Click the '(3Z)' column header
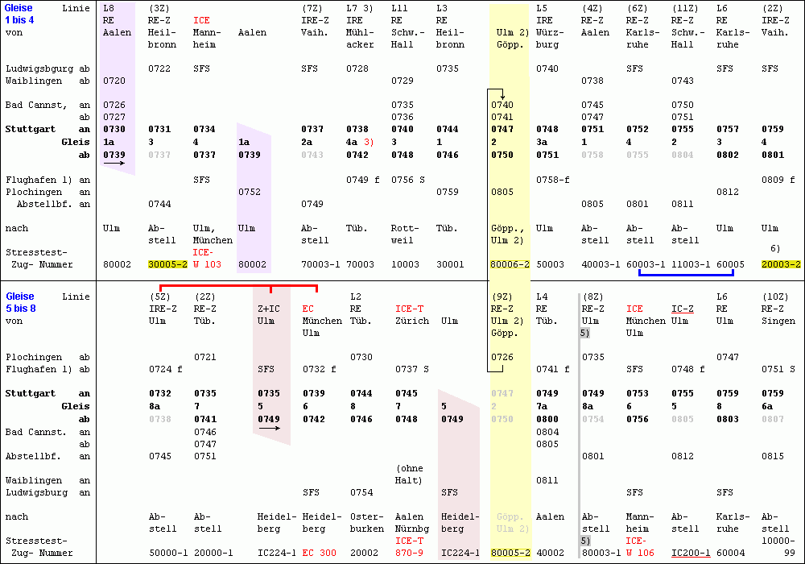 [x=159, y=8]
